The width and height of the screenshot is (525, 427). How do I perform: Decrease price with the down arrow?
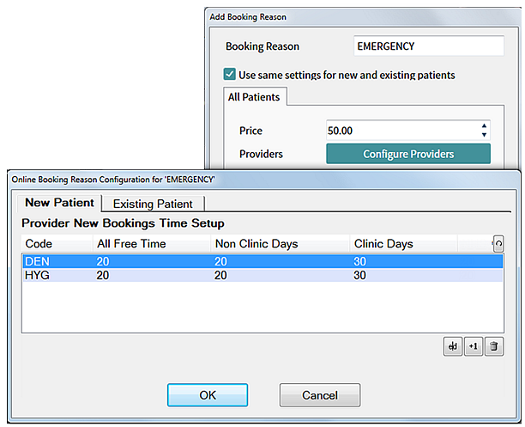tap(484, 135)
